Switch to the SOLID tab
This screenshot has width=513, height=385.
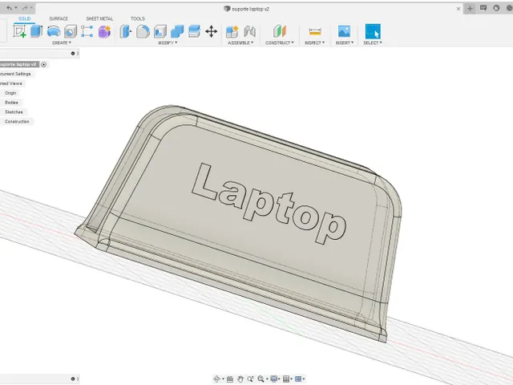25,18
